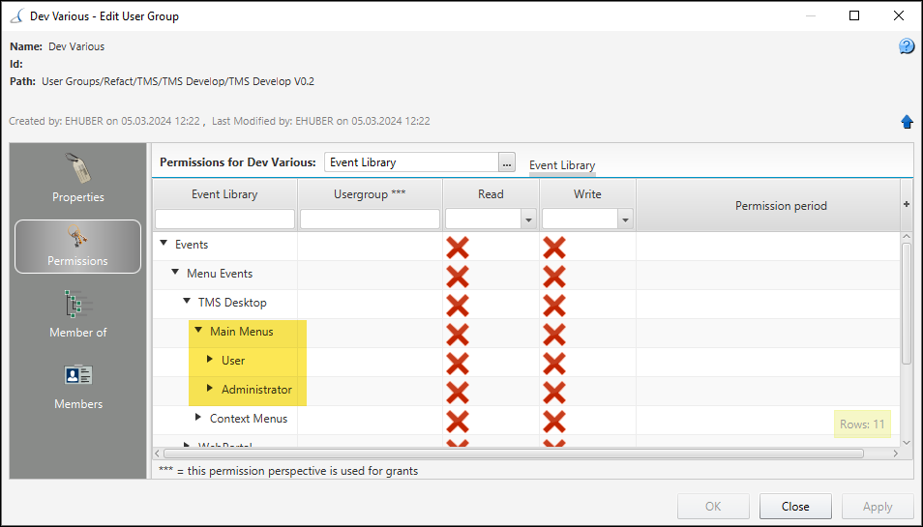Open the help question mark icon

907,45
